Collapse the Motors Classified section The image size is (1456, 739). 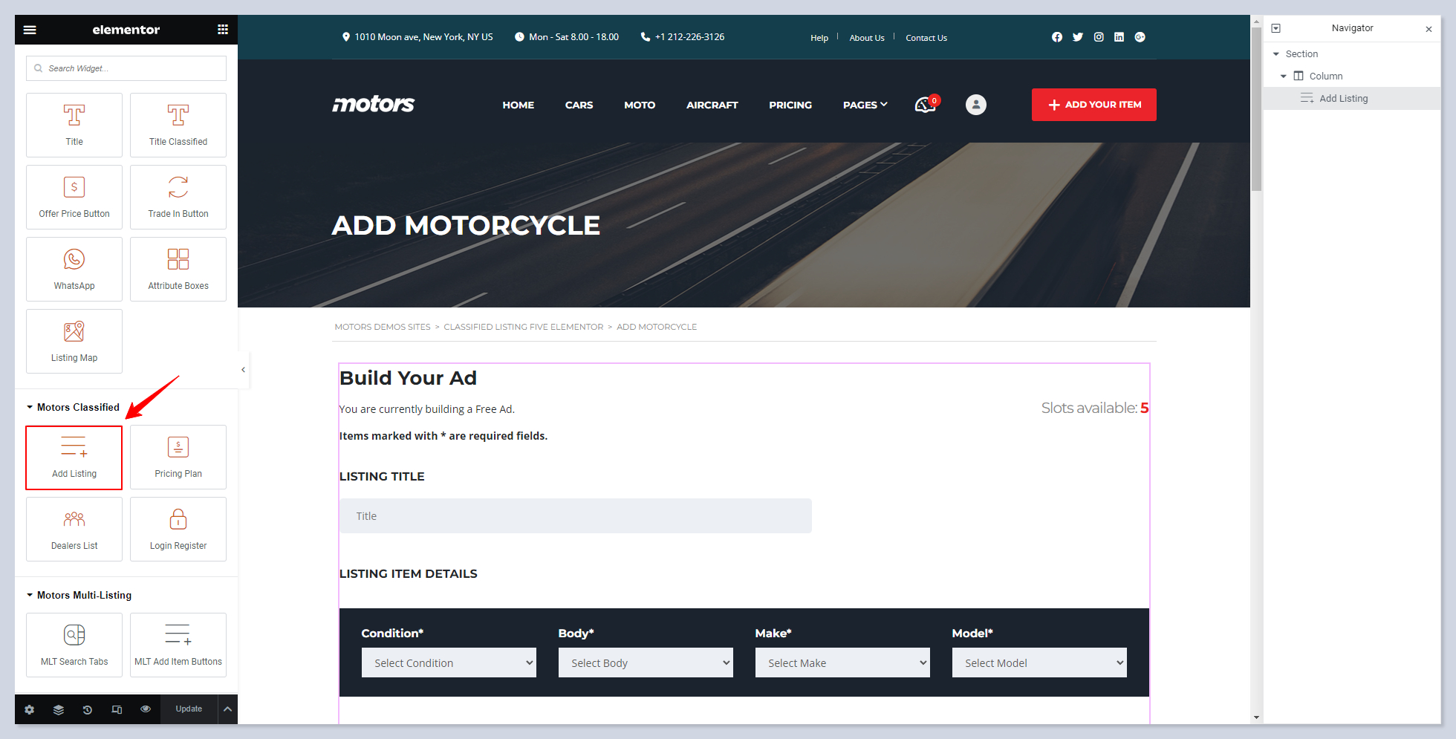pyautogui.click(x=30, y=407)
